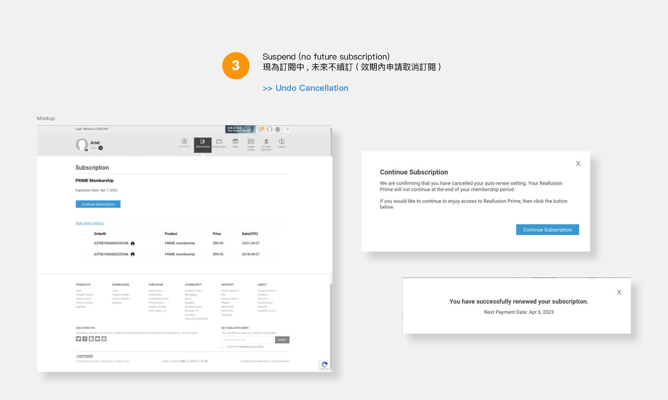Click the PRIME Membership heading
This screenshot has height=400, width=668.
tap(94, 181)
